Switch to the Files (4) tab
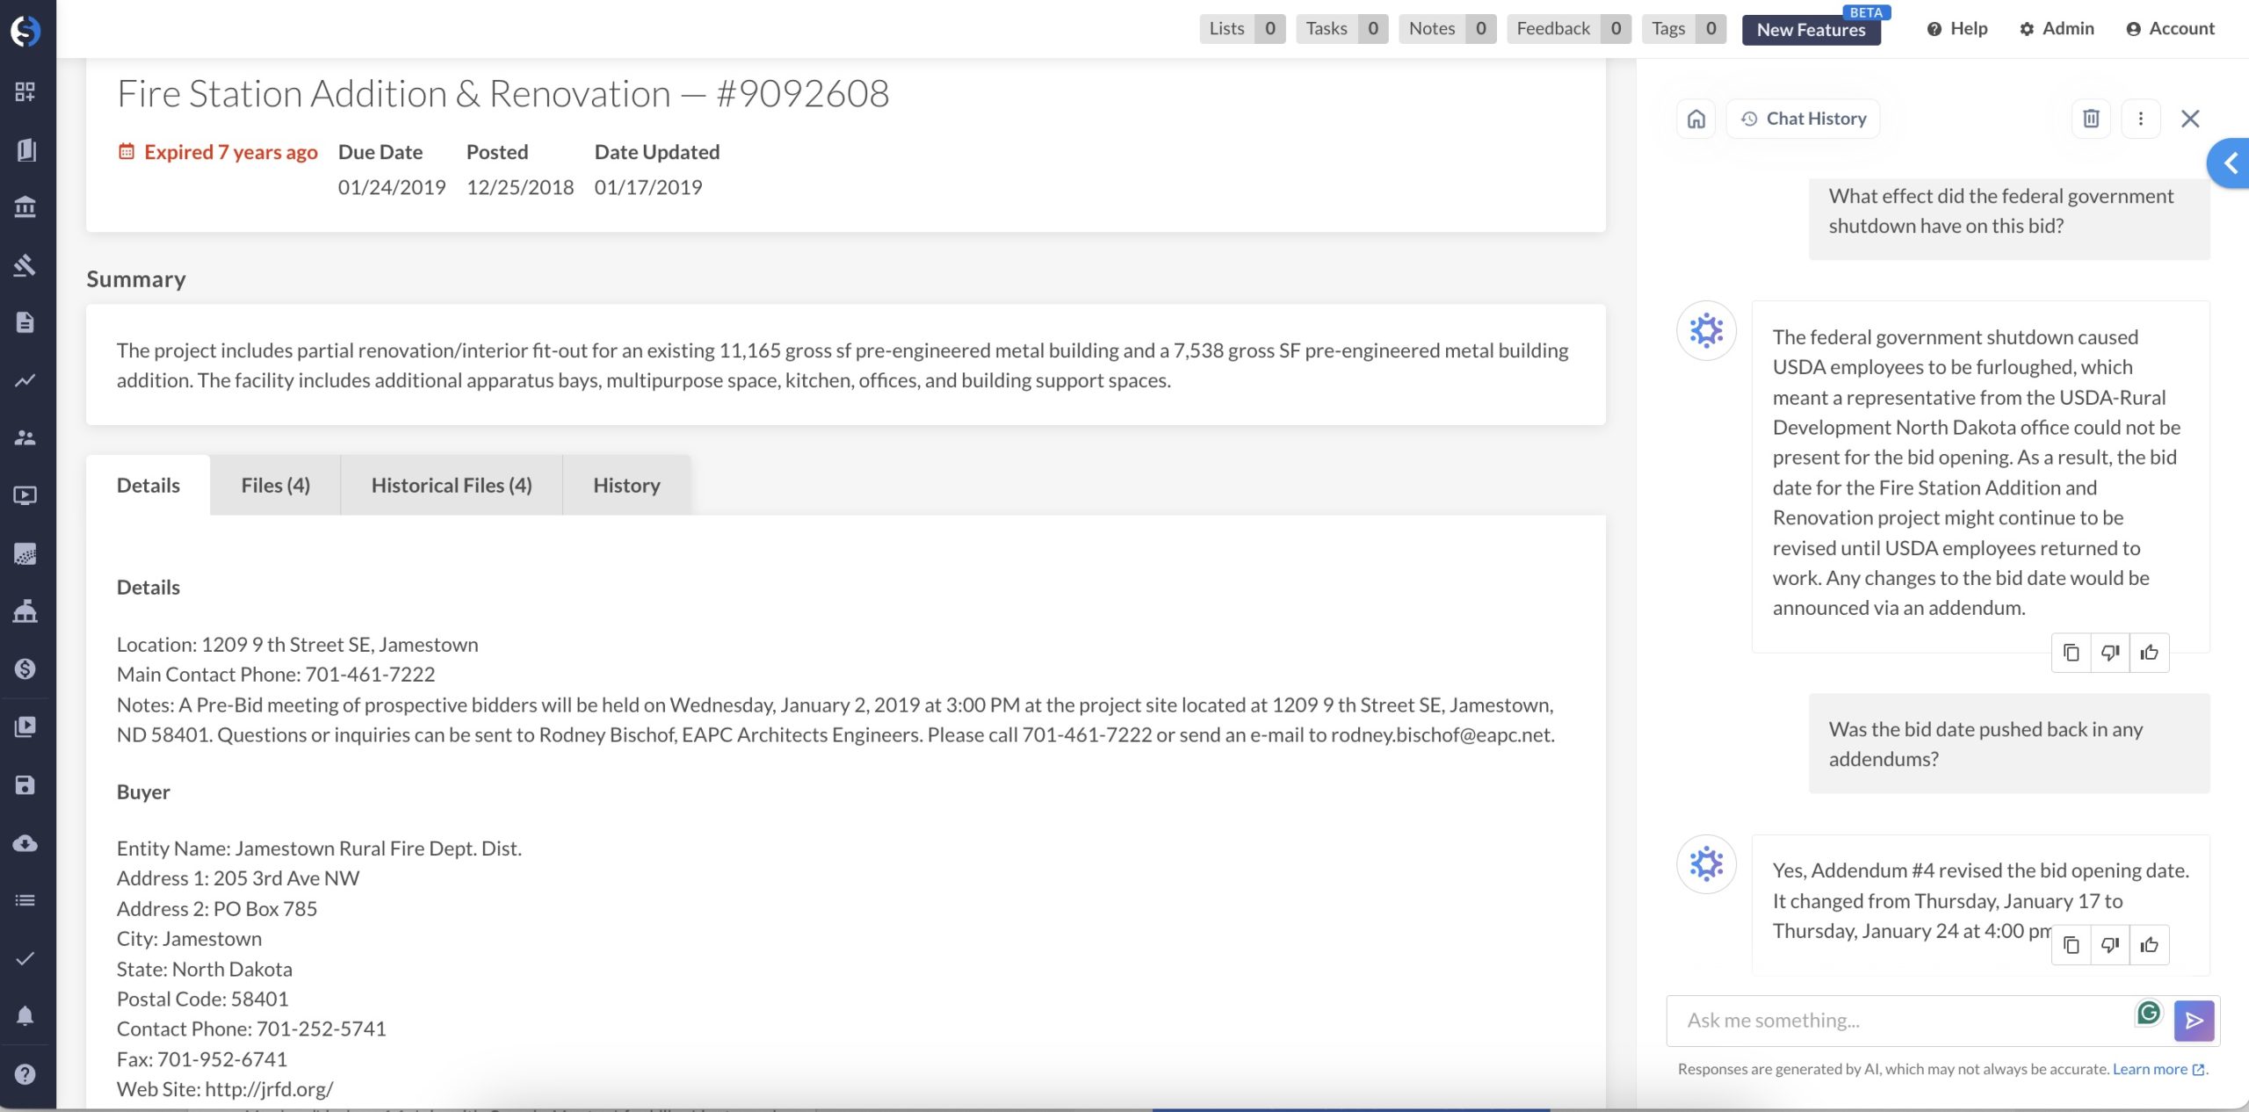This screenshot has width=2249, height=1112. (275, 485)
